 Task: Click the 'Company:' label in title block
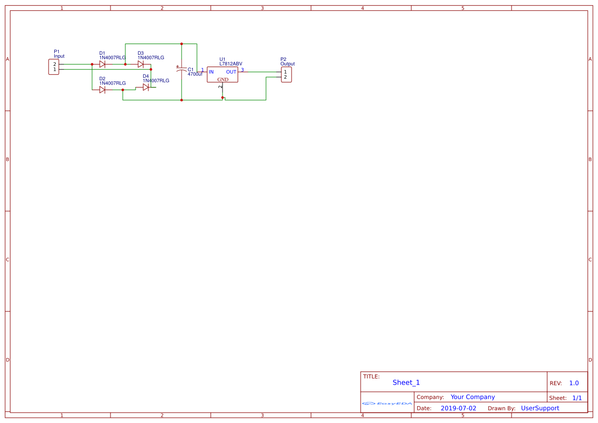pyautogui.click(x=430, y=397)
